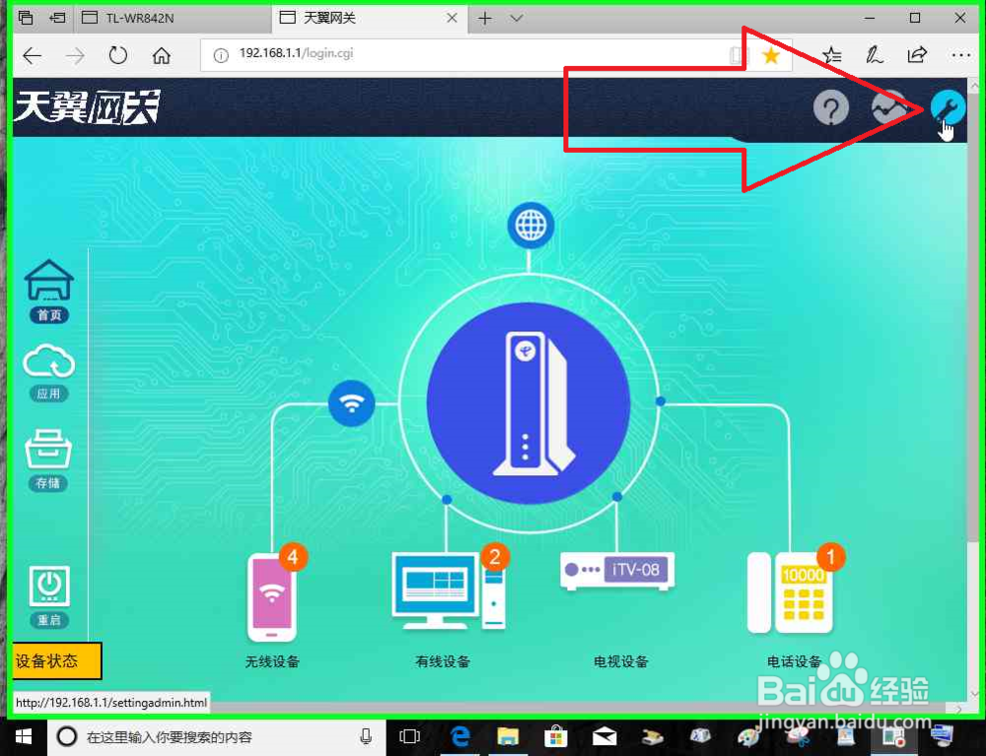Open the Windows Start menu
The height and width of the screenshot is (756, 986).
23,736
